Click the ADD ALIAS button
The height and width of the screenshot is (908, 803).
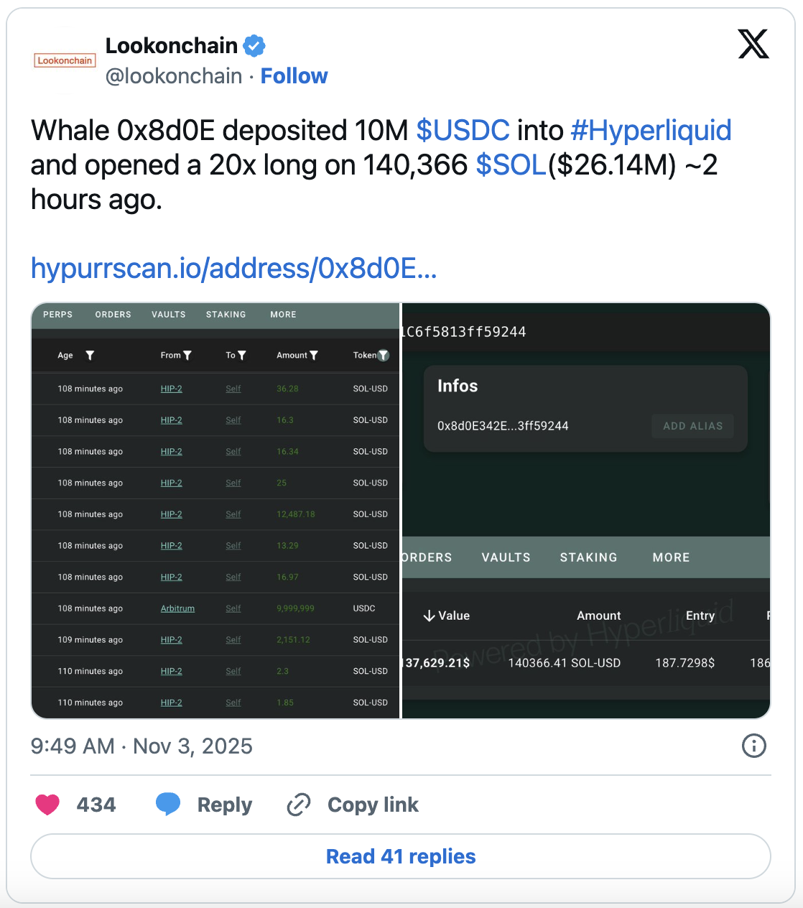[692, 425]
